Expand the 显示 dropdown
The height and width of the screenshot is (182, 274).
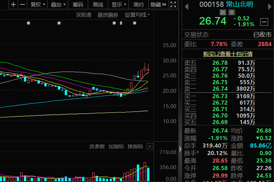(x=118, y=4)
